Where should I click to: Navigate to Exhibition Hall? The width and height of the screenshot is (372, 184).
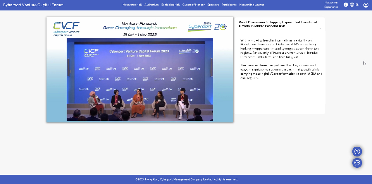click(170, 5)
